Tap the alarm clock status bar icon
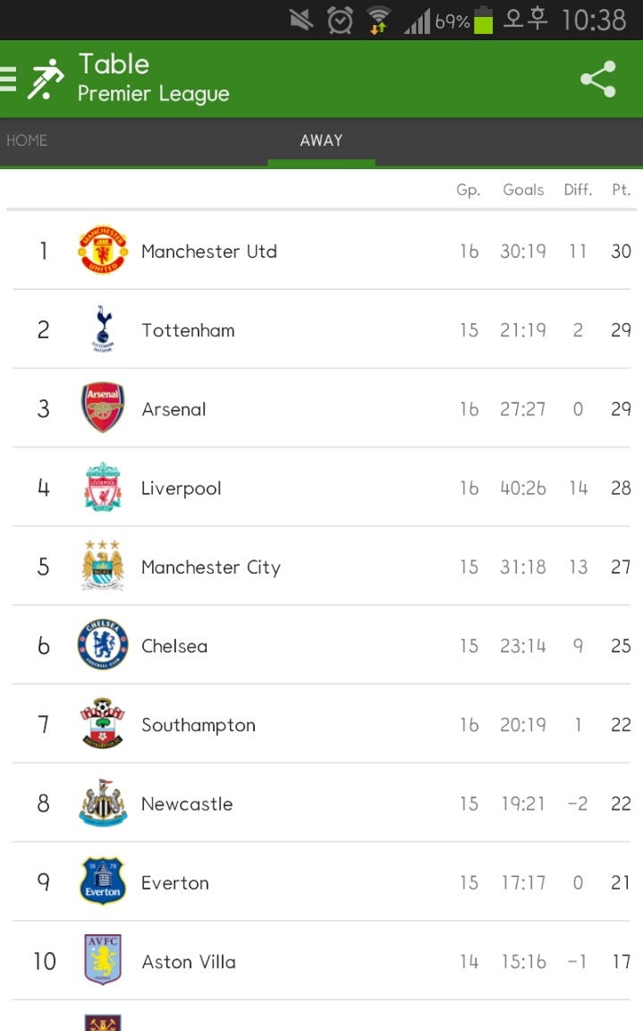This screenshot has width=643, height=1031. point(340,20)
